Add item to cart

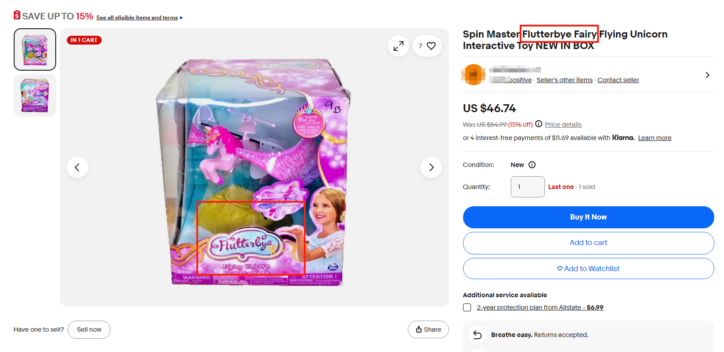[588, 243]
